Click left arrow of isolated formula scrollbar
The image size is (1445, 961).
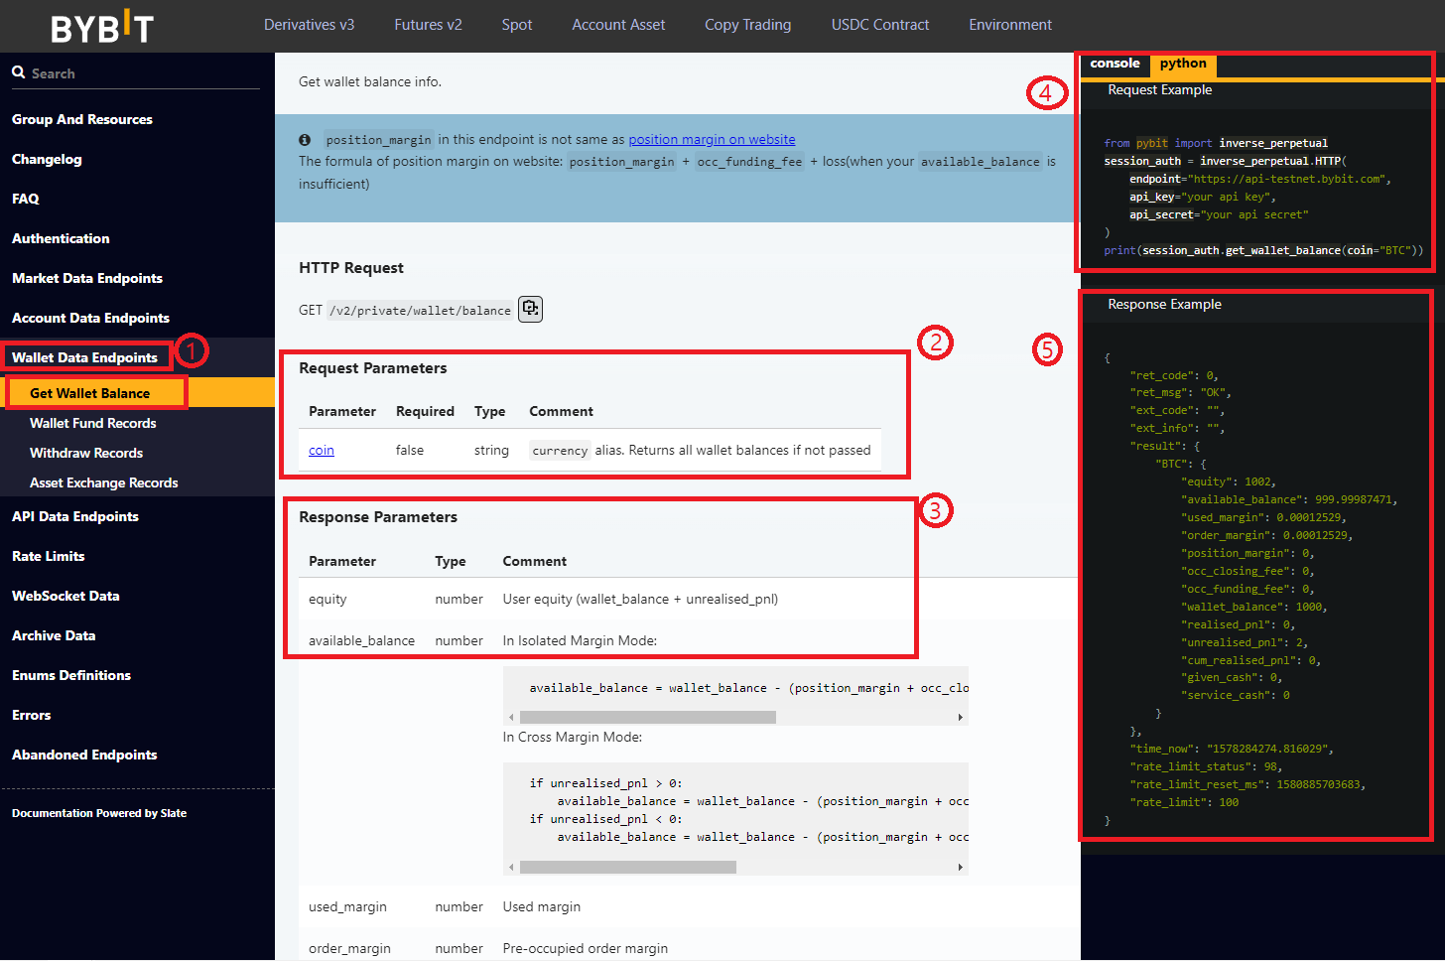(x=511, y=717)
